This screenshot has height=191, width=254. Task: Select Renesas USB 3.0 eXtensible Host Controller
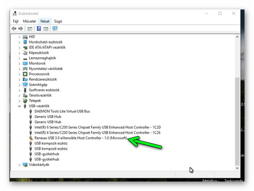pyautogui.click(x=81, y=138)
